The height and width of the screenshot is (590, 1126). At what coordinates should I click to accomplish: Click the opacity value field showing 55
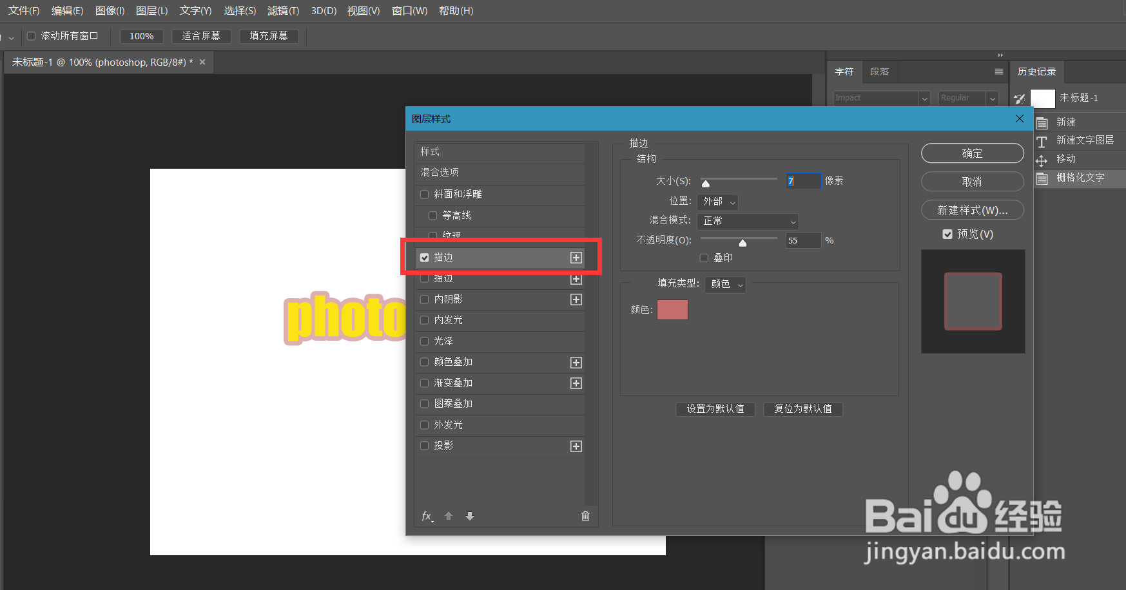[x=804, y=240]
